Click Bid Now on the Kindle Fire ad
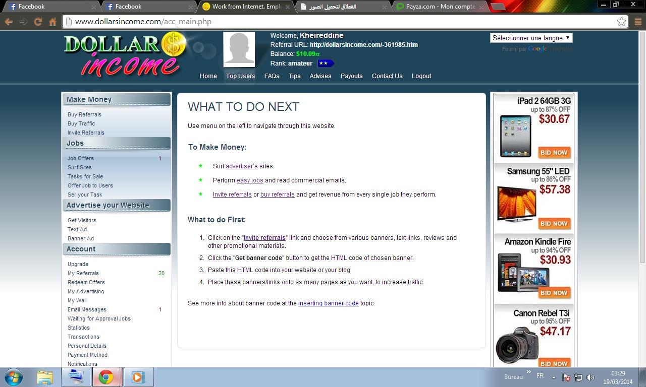This screenshot has height=387, width=646. pyautogui.click(x=554, y=293)
